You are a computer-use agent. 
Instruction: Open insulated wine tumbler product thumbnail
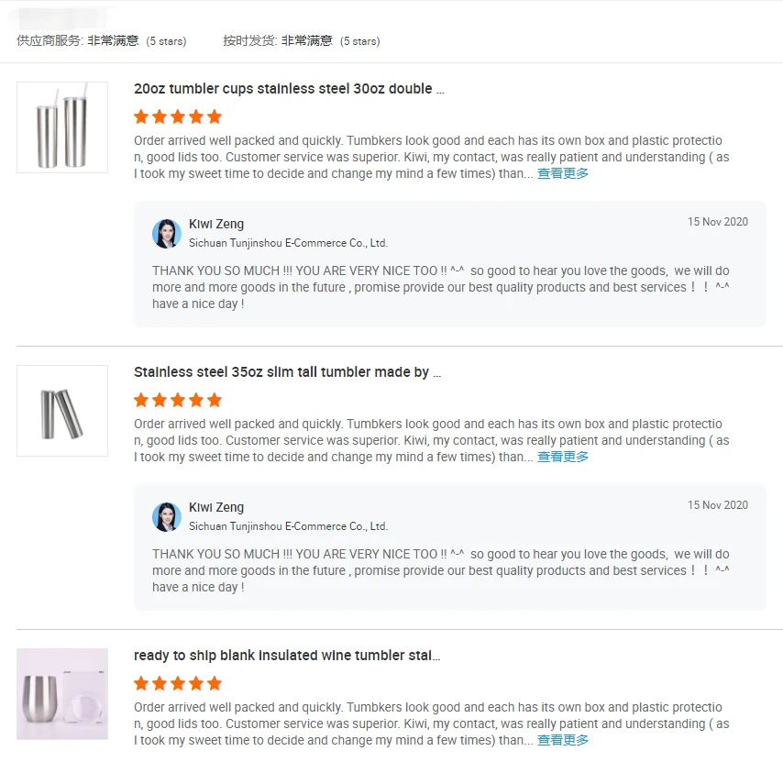click(62, 694)
